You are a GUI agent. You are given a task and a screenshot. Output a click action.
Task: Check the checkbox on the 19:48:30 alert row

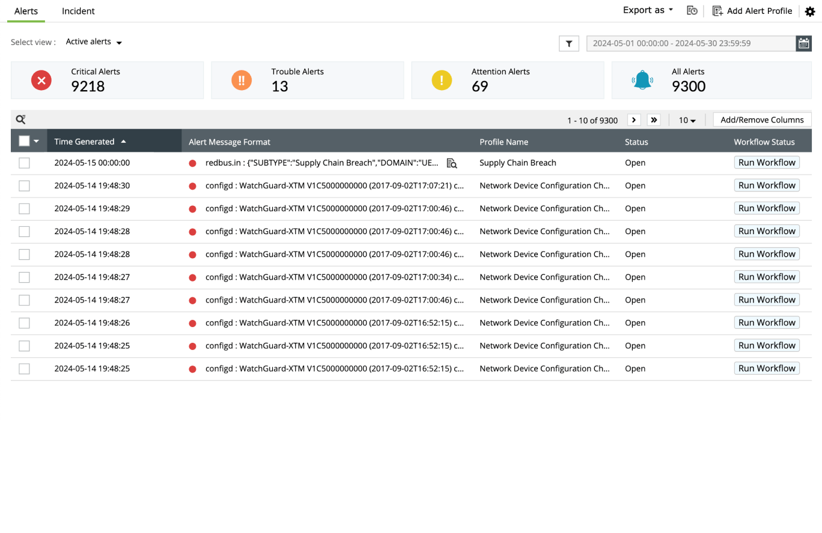coord(24,185)
